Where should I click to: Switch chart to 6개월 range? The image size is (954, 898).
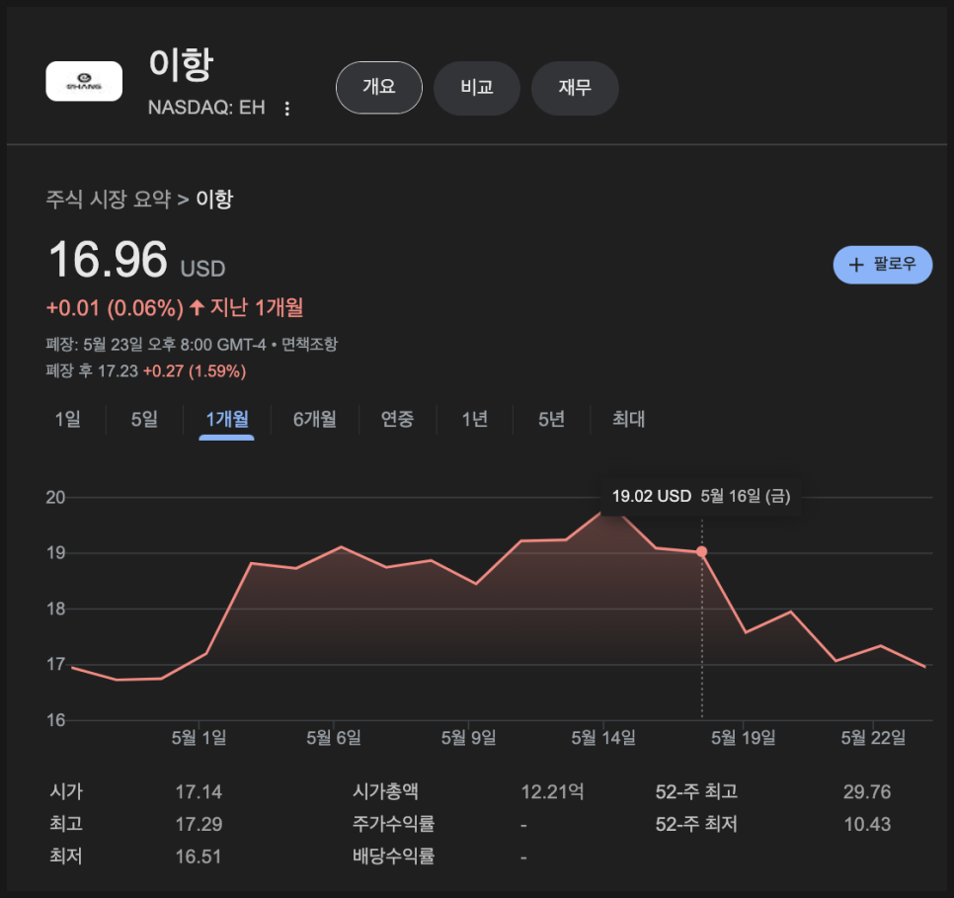click(x=315, y=419)
